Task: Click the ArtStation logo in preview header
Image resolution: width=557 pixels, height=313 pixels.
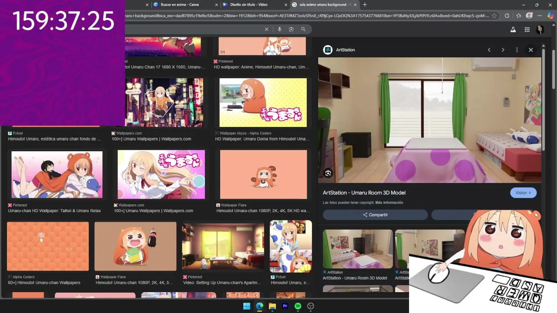Action: click(328, 50)
